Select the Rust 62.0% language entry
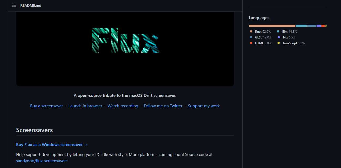341x168 pixels. [x=260, y=32]
